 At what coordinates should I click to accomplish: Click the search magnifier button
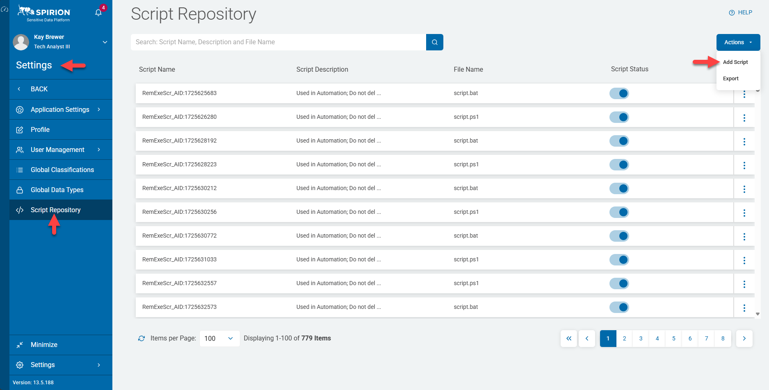coord(434,42)
